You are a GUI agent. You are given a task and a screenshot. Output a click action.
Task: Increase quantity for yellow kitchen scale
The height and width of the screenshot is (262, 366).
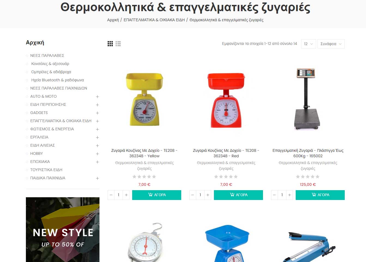coord(126,195)
